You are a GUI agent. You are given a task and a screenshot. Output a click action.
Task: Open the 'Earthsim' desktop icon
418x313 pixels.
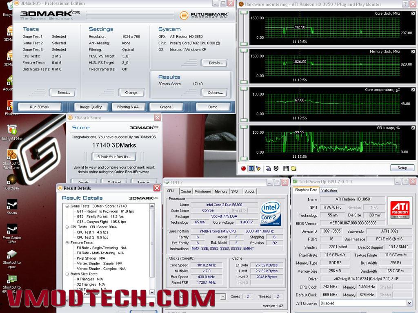coord(11,182)
